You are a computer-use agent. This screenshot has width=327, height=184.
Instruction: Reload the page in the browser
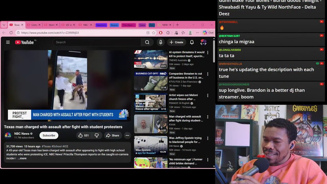(x=11, y=33)
